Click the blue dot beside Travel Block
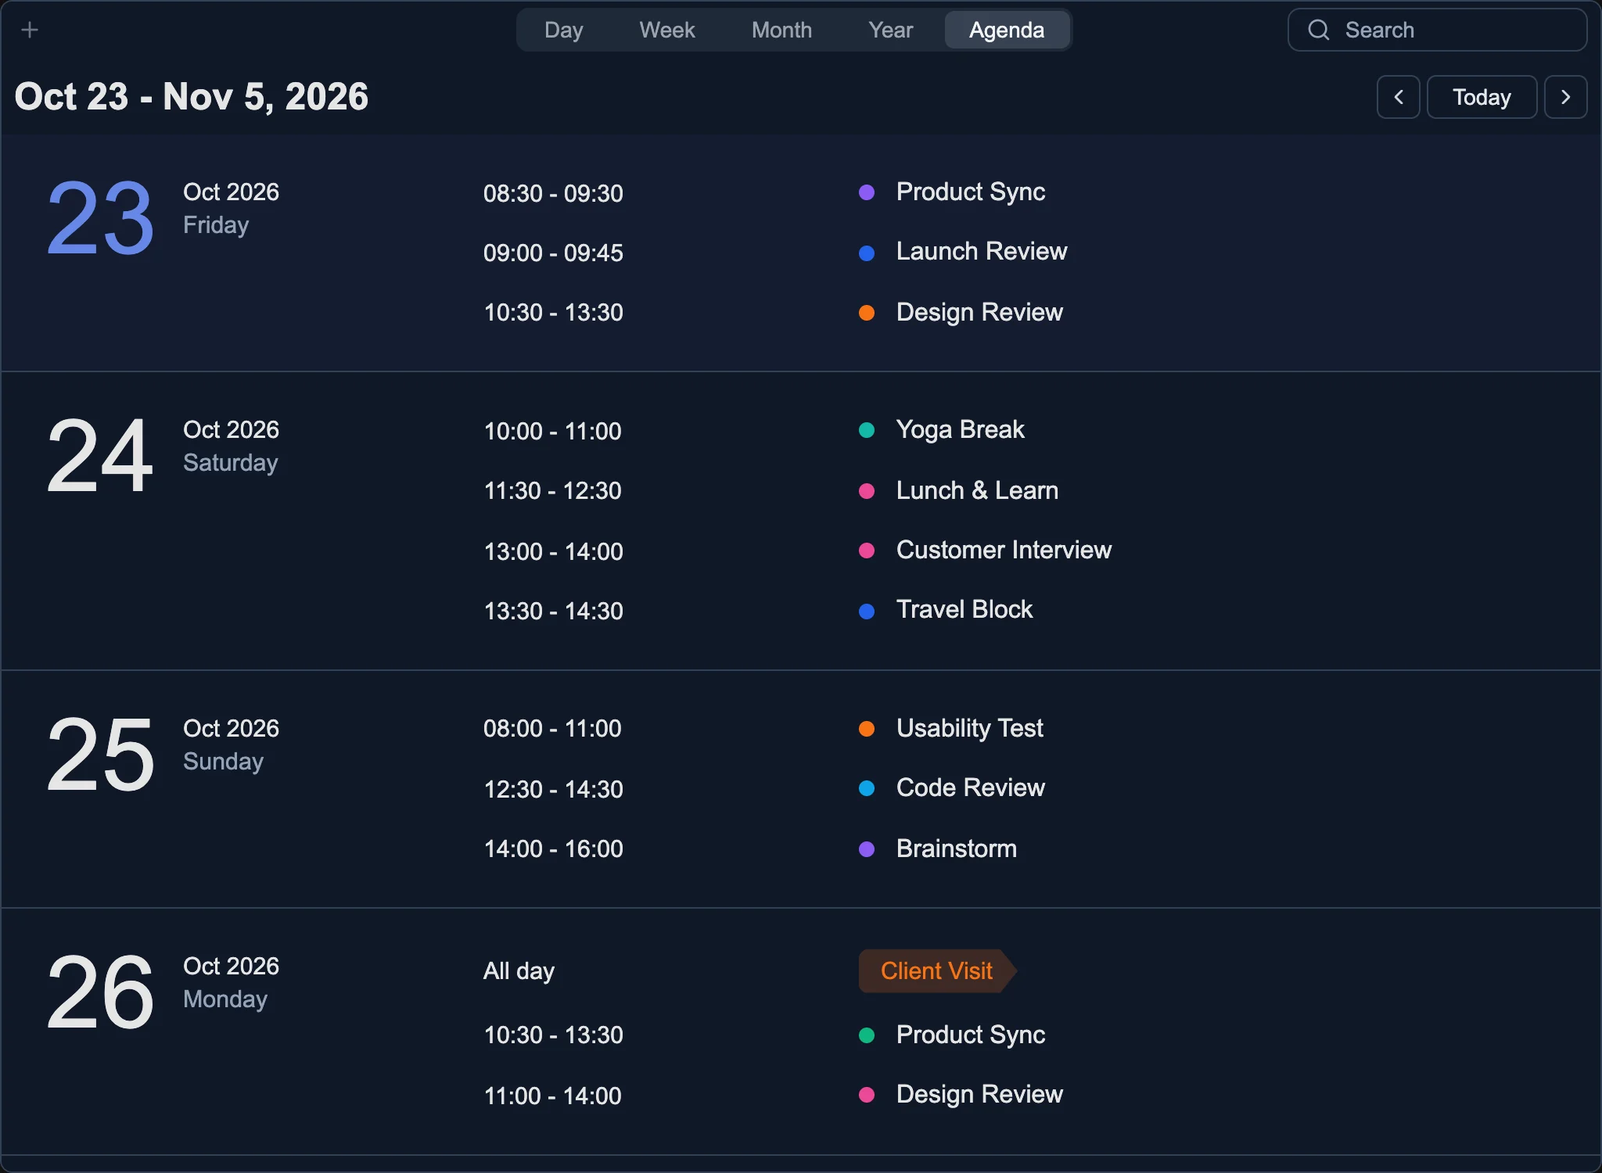The height and width of the screenshot is (1173, 1602). tap(867, 612)
